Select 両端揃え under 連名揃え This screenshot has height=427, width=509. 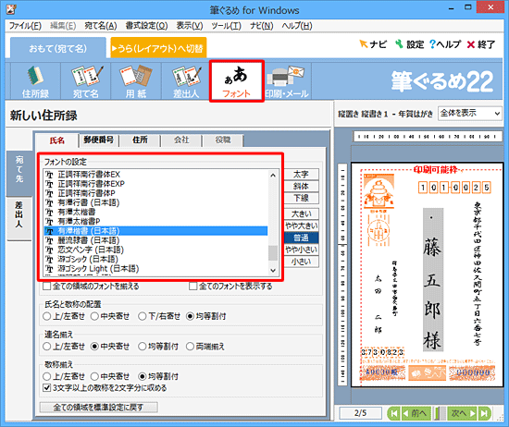pyautogui.click(x=191, y=347)
